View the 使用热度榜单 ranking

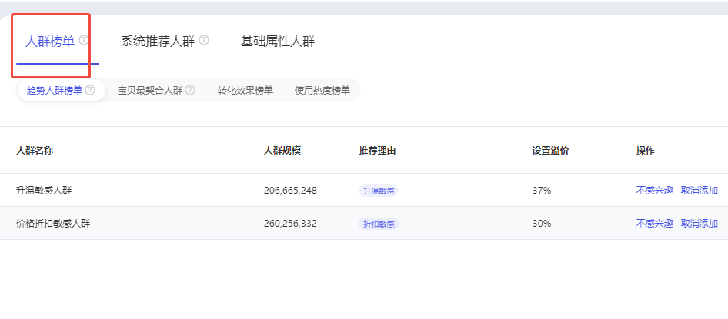322,91
